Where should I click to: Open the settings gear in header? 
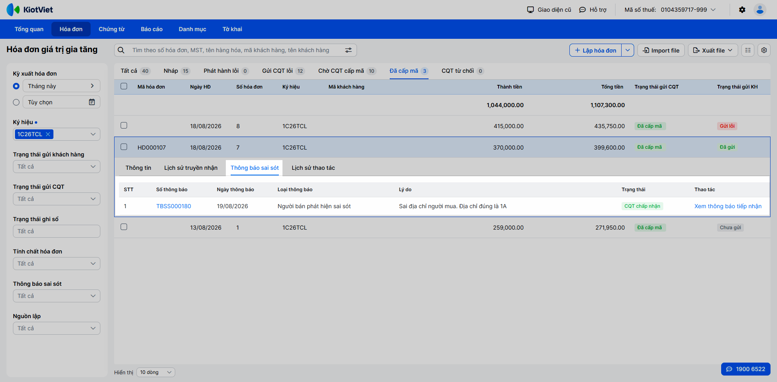point(742,10)
